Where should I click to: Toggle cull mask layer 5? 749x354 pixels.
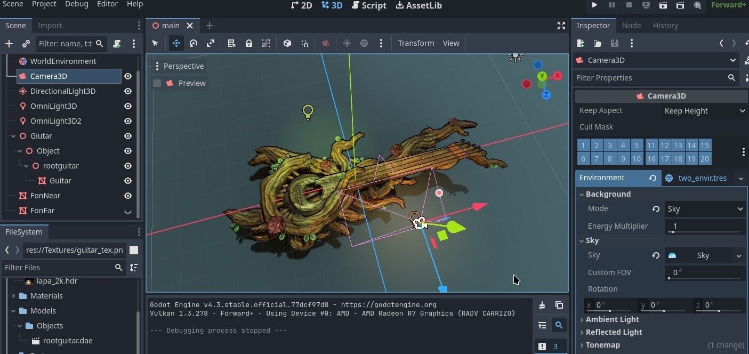coord(636,145)
